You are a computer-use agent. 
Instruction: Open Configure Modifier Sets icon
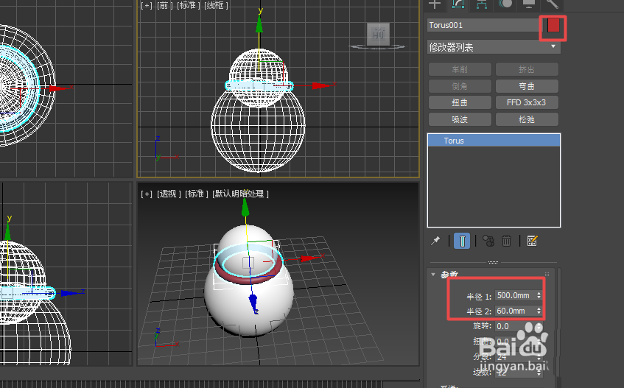pos(532,241)
